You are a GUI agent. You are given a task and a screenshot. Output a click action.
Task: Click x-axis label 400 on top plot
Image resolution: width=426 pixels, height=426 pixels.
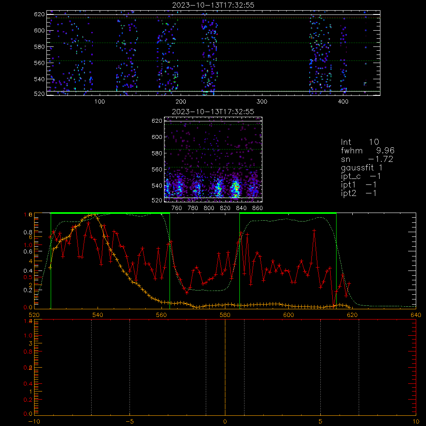tap(343, 102)
